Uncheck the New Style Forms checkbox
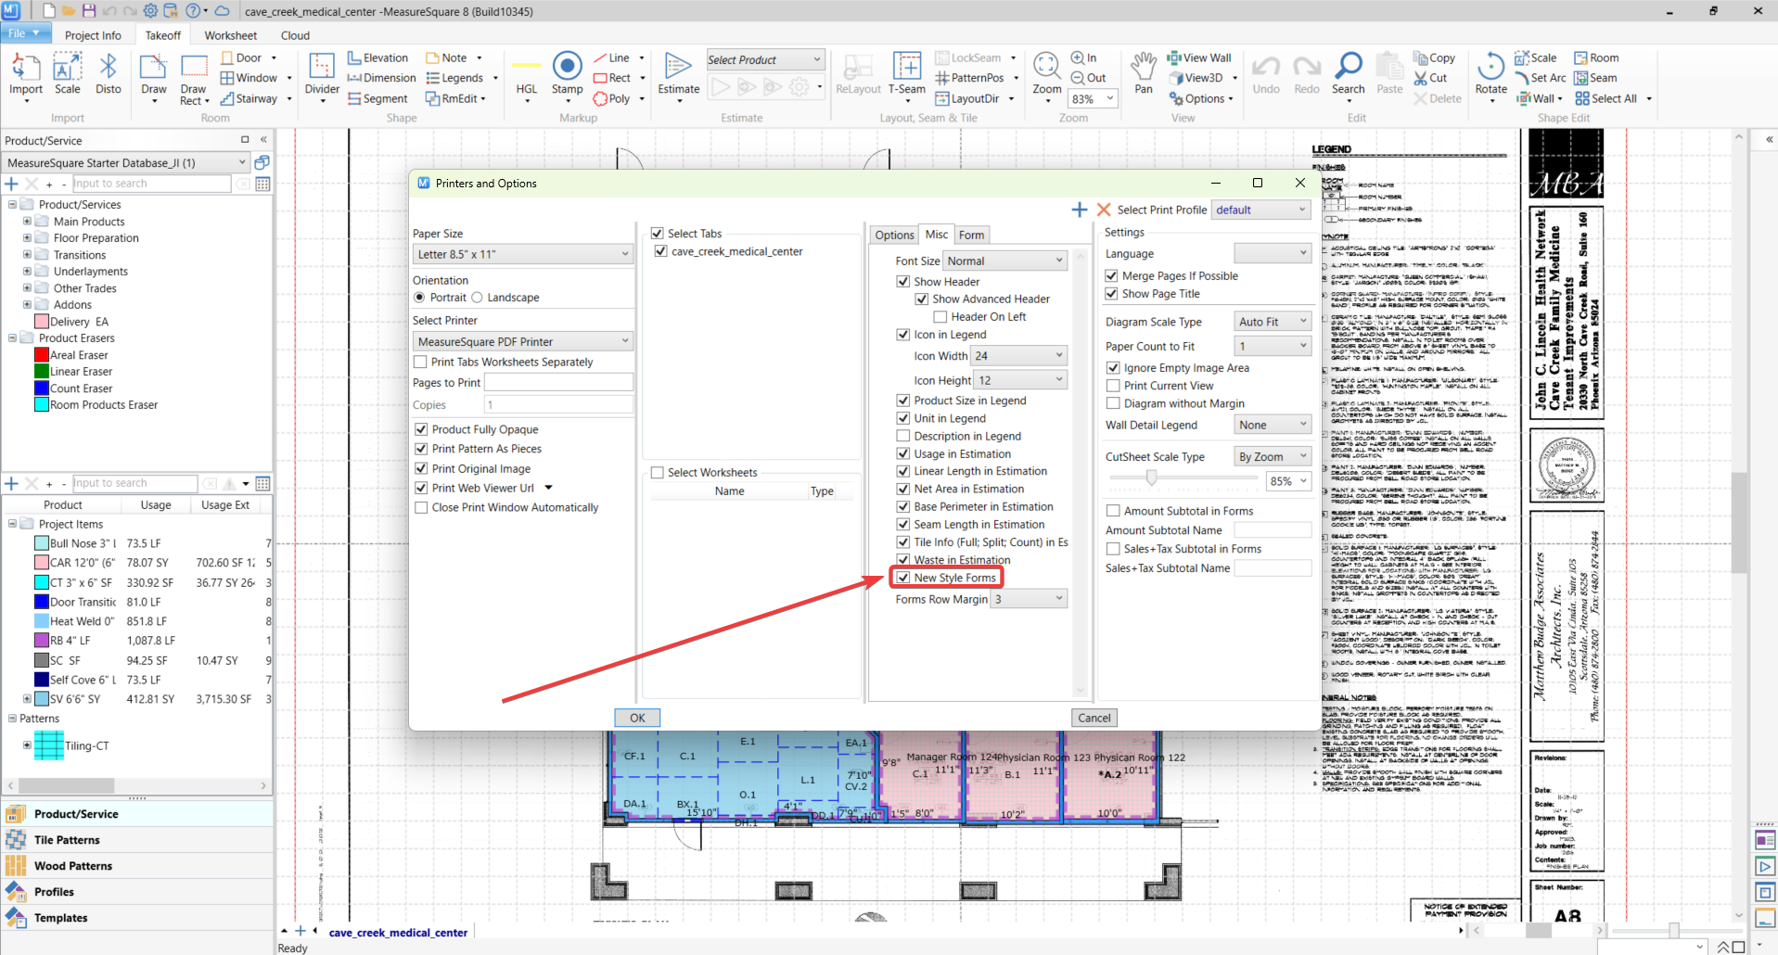The height and width of the screenshot is (955, 1778). pyautogui.click(x=903, y=578)
